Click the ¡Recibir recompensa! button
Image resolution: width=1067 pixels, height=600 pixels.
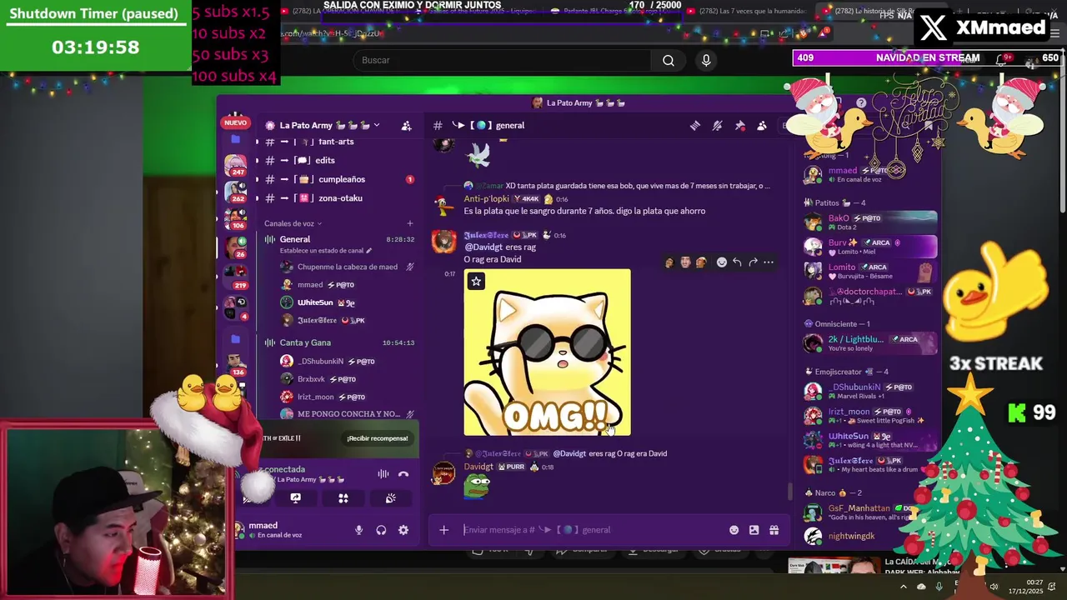tap(378, 438)
